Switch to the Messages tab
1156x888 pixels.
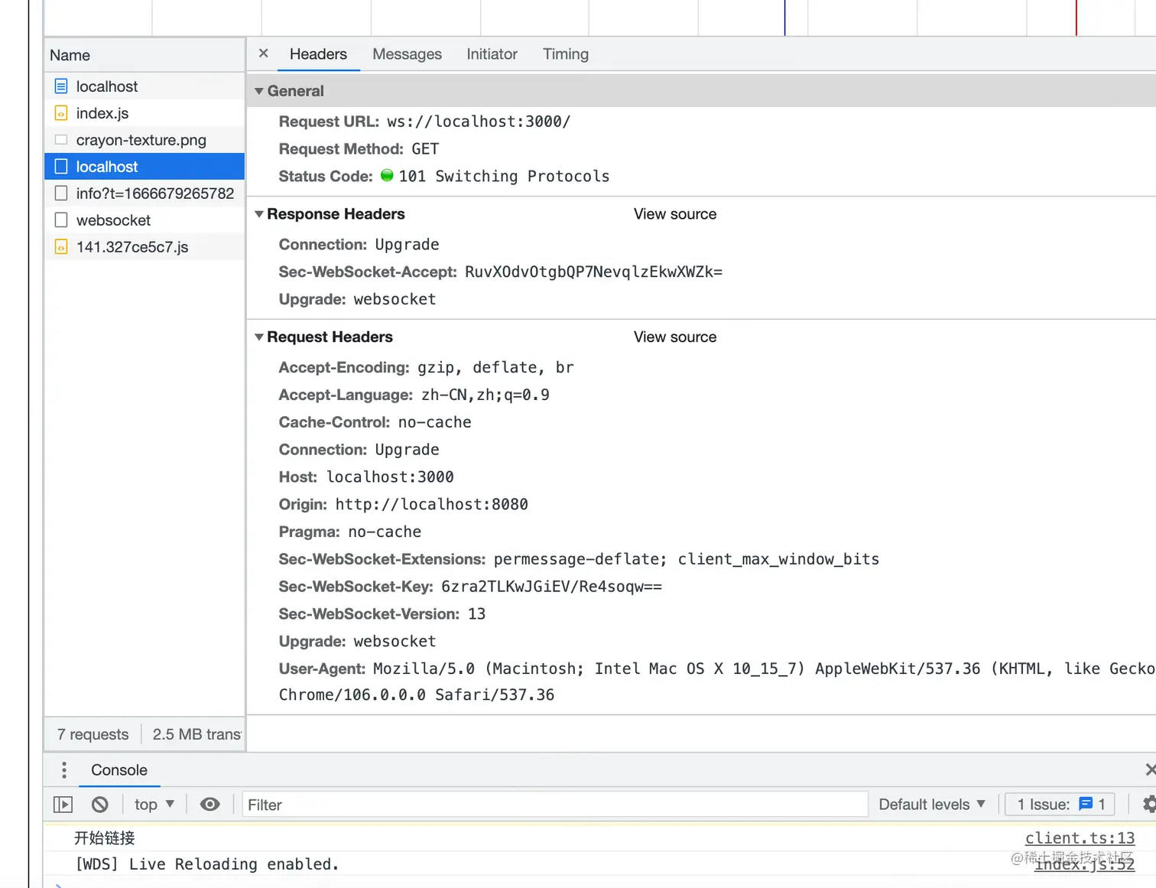tap(407, 54)
